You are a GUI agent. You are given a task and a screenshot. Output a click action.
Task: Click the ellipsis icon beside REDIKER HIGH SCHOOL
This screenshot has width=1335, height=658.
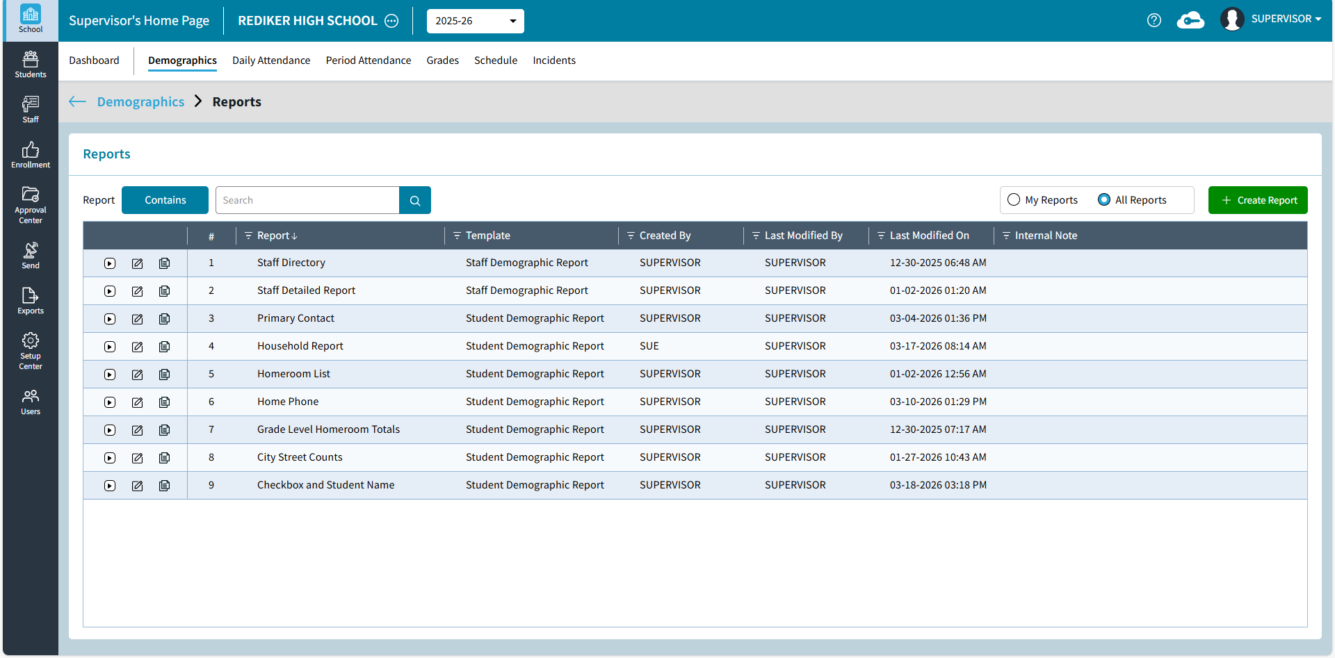click(x=392, y=21)
